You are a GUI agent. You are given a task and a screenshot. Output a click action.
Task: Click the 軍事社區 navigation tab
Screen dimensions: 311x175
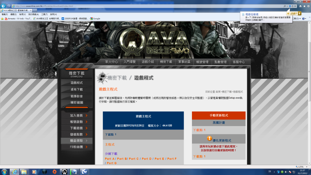pos(184,62)
